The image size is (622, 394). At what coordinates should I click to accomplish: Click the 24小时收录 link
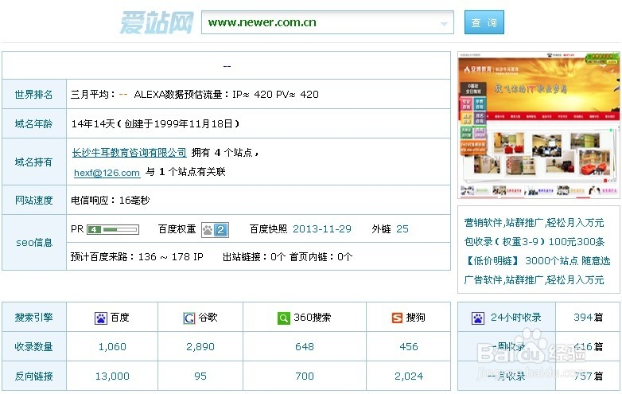pos(515,317)
